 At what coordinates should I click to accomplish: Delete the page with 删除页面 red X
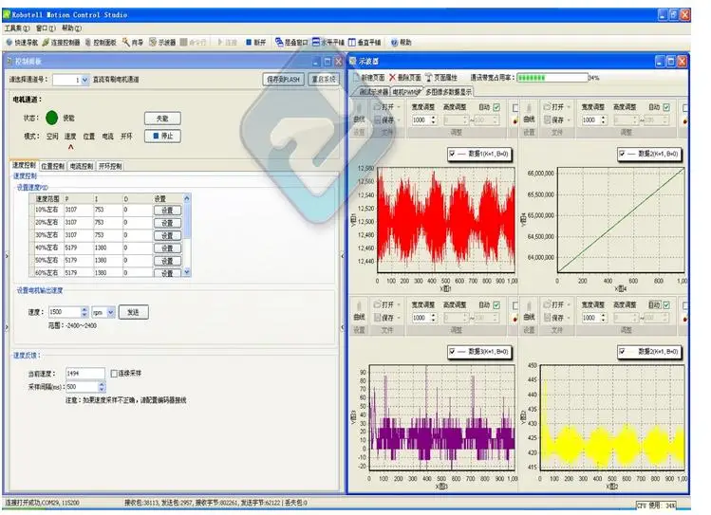393,78
